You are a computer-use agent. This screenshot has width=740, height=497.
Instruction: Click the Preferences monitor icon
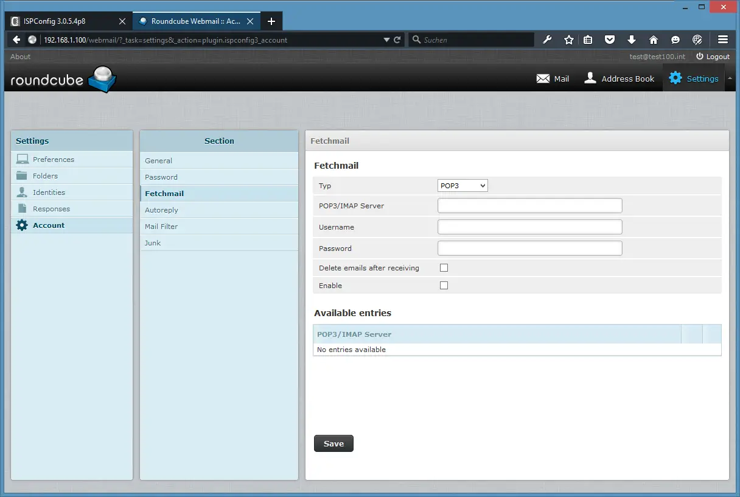pos(23,160)
